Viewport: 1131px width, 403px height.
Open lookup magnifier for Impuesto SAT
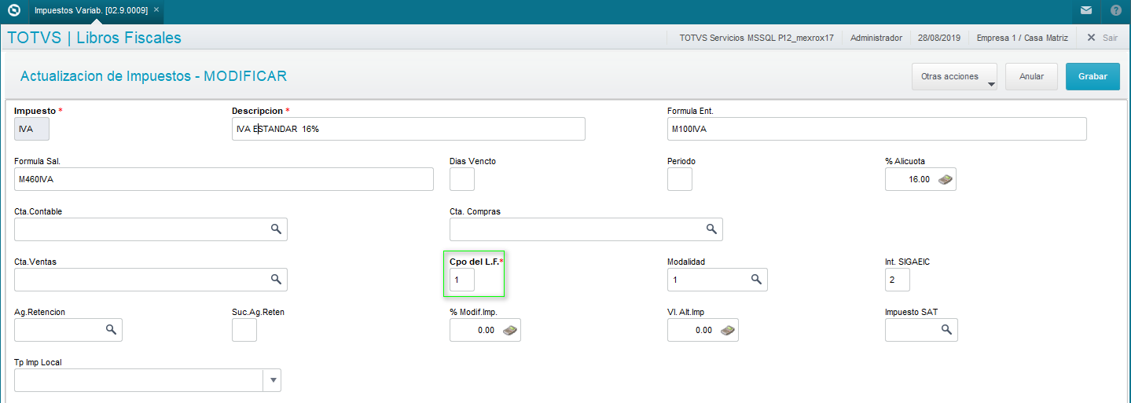pyautogui.click(x=946, y=330)
